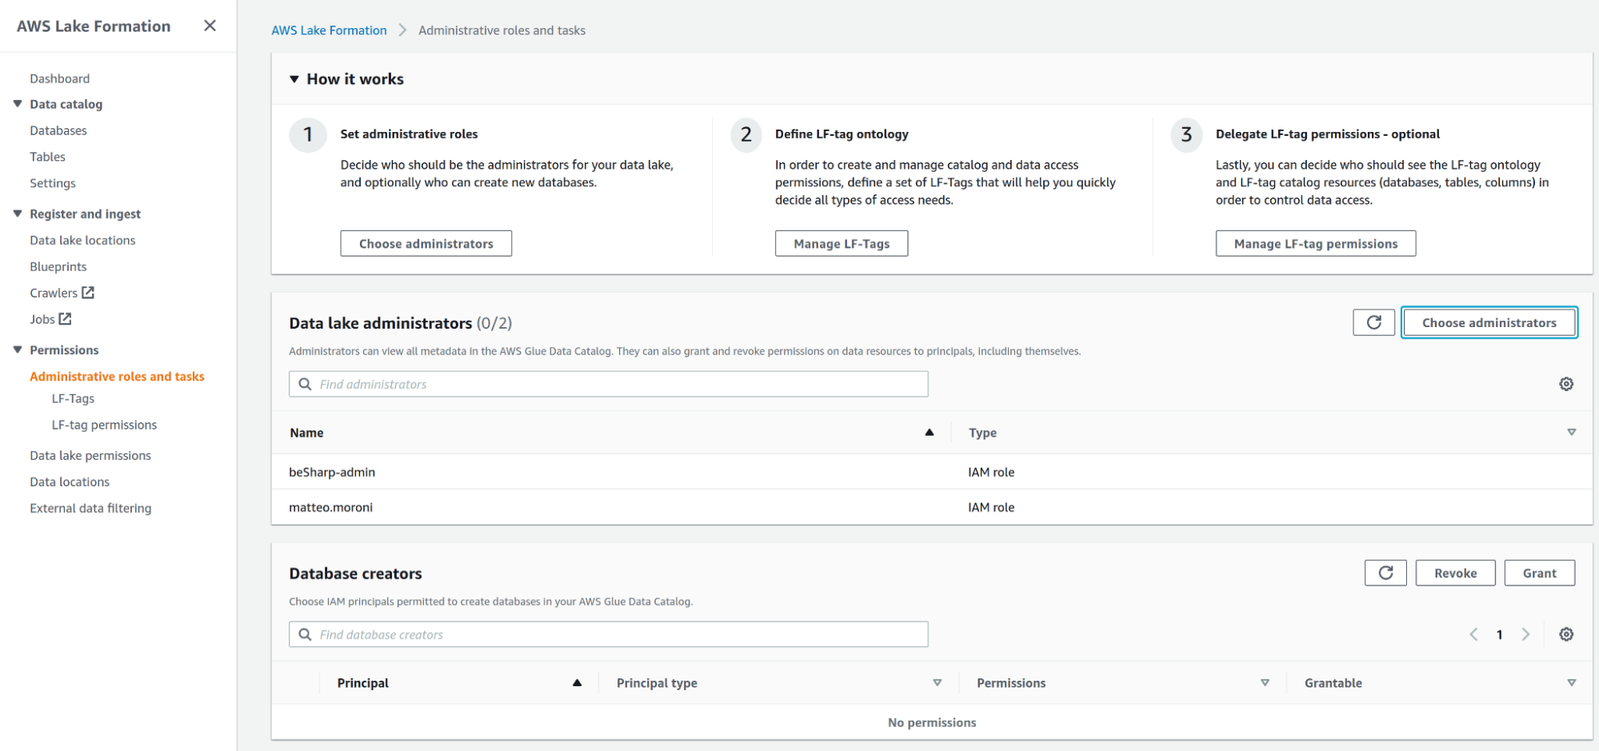
Task: Open Tables in the sidebar
Action: coord(47,157)
